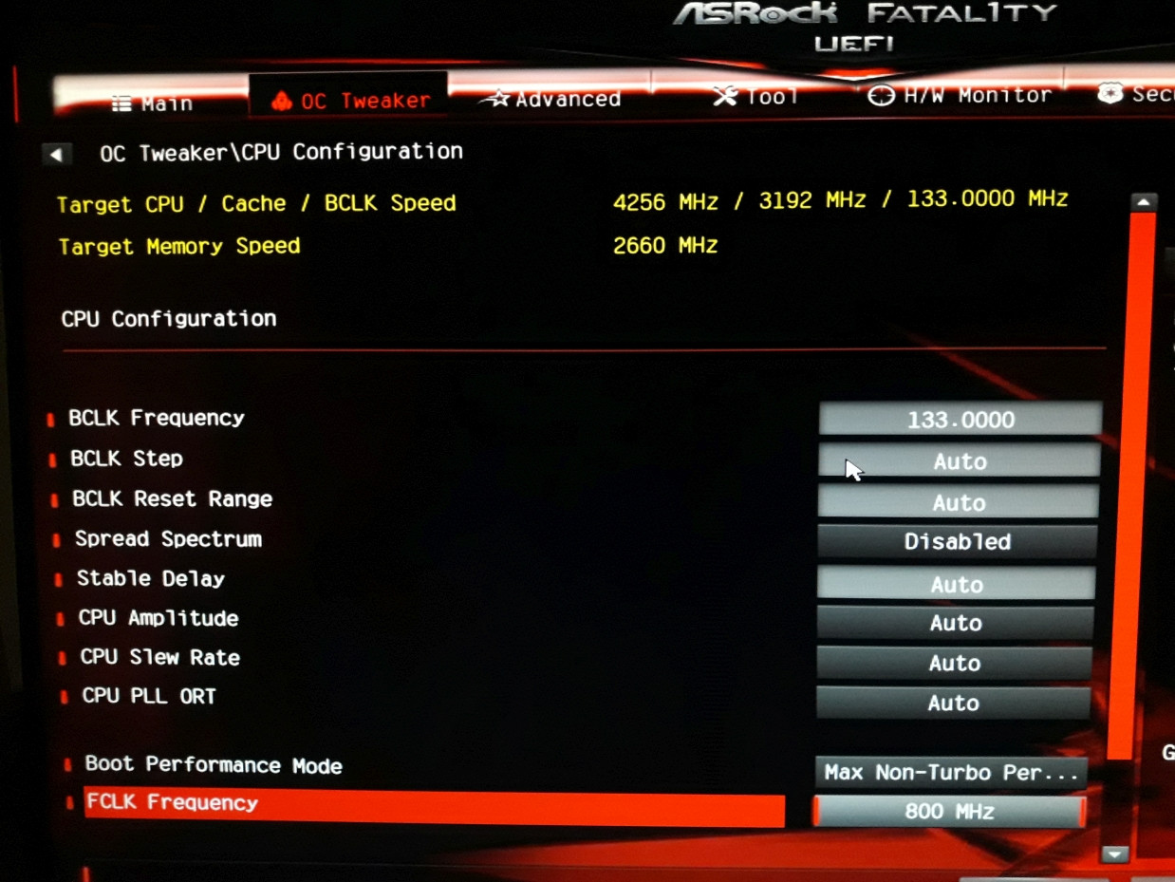Toggle the Spread Spectrum Disabled setting

tap(957, 542)
